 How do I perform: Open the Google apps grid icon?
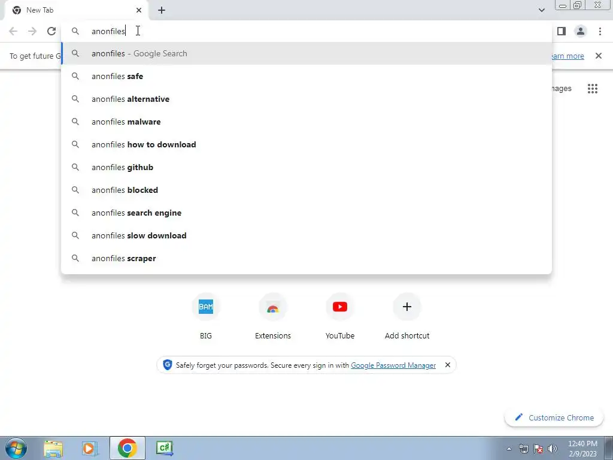(x=593, y=89)
